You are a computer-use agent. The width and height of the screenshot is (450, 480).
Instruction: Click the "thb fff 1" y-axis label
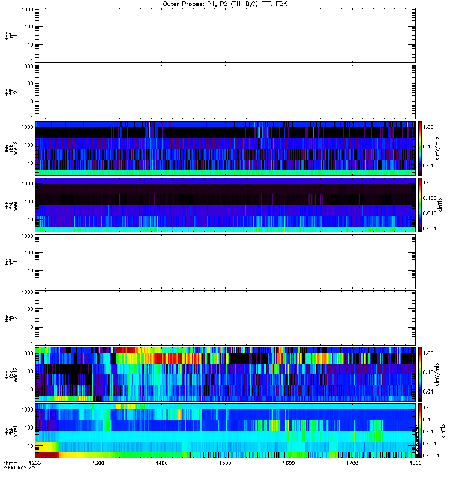(x=11, y=35)
